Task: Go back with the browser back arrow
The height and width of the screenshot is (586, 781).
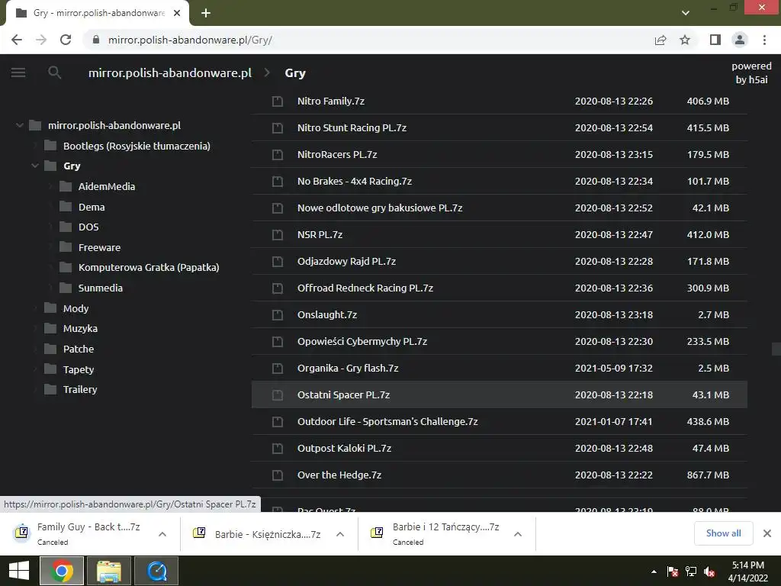Action: 17,40
